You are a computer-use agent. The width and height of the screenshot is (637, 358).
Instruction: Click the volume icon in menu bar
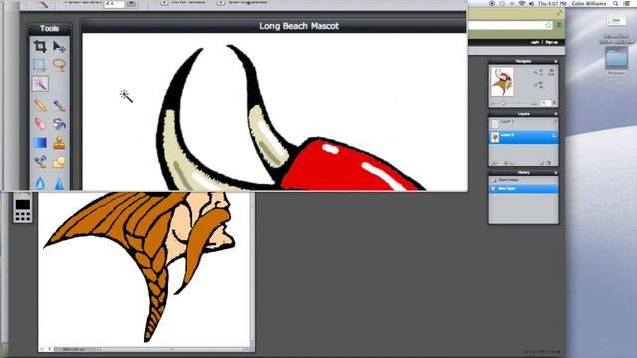click(531, 3)
